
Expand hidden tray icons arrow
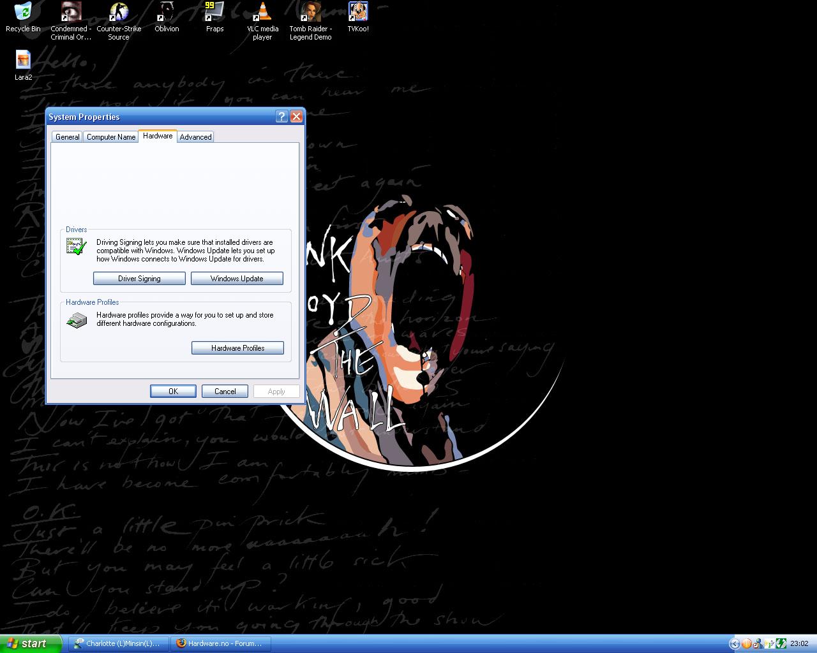click(x=735, y=643)
